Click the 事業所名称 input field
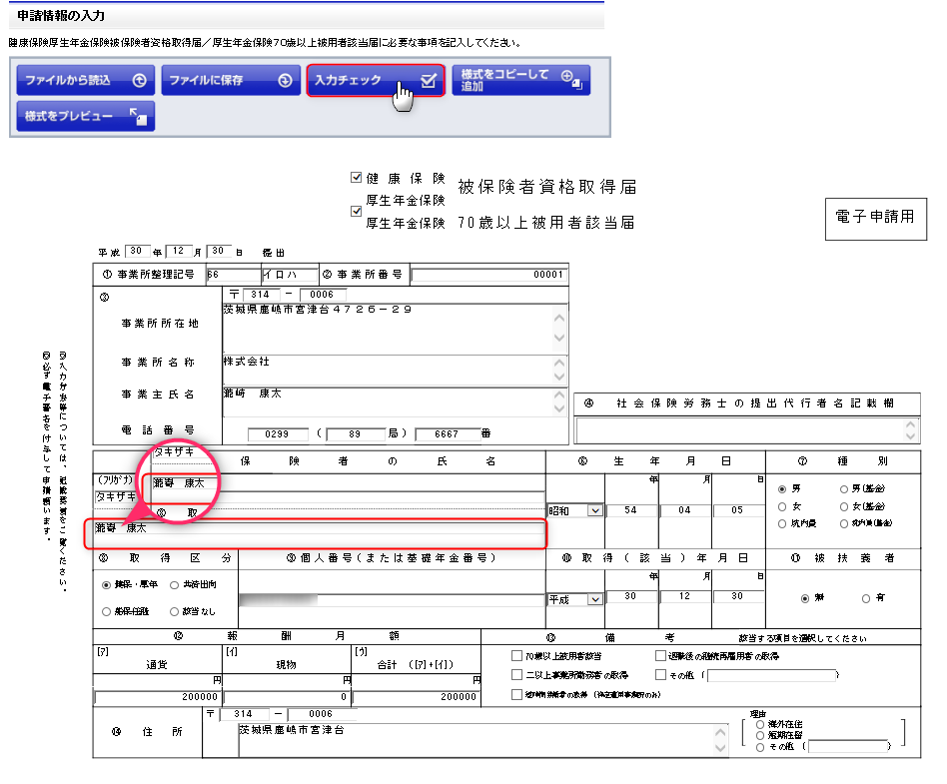This screenshot has width=947, height=784. coord(386,369)
